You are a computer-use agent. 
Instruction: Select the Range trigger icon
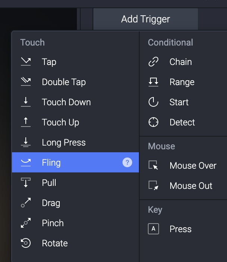point(153,82)
